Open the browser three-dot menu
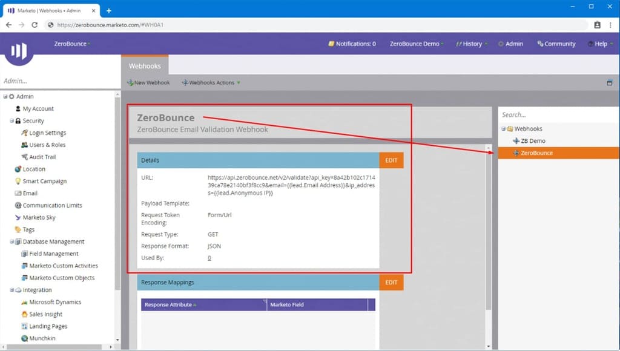620x351 pixels. coord(610,25)
